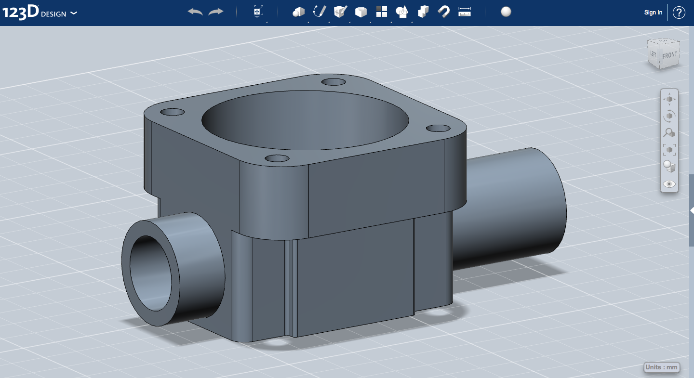Click the Fit to view tool
Viewport: 694px width, 378px height.
pyautogui.click(x=669, y=150)
